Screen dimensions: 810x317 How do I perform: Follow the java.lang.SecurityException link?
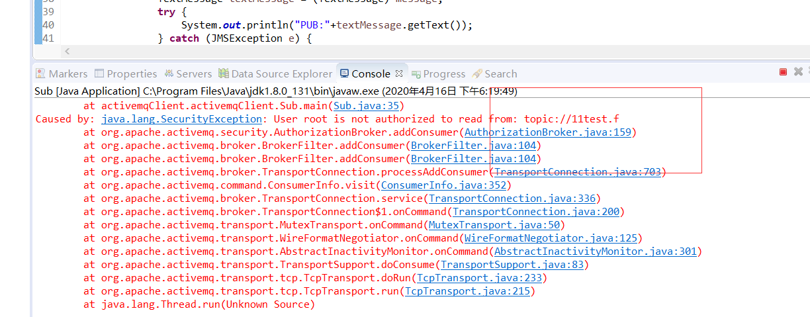(x=181, y=119)
